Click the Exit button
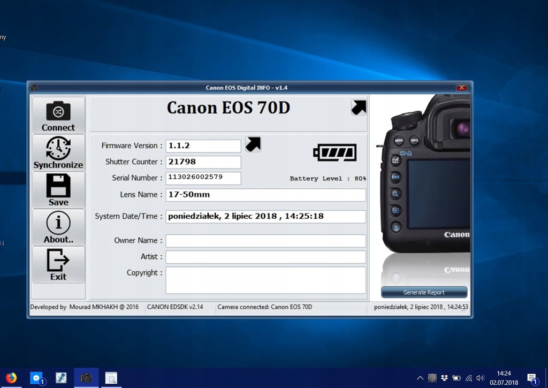Screen dimensions: 548x388 point(58,264)
